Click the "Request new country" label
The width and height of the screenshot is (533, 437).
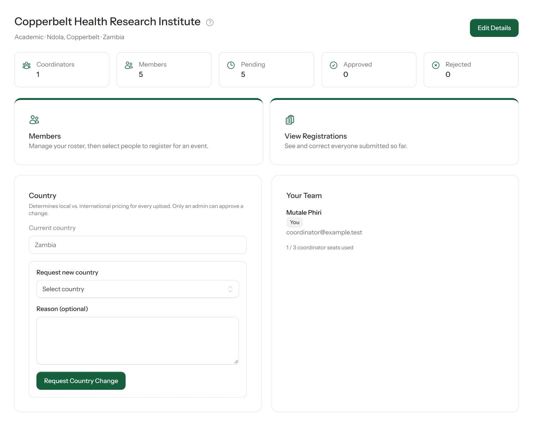(67, 272)
